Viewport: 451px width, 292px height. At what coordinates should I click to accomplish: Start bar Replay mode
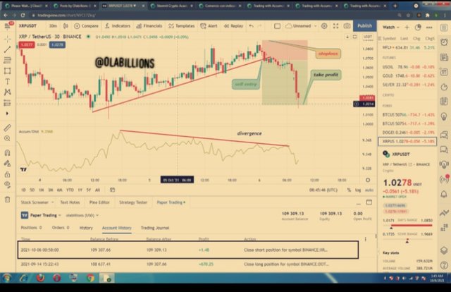pyautogui.click(x=233, y=26)
